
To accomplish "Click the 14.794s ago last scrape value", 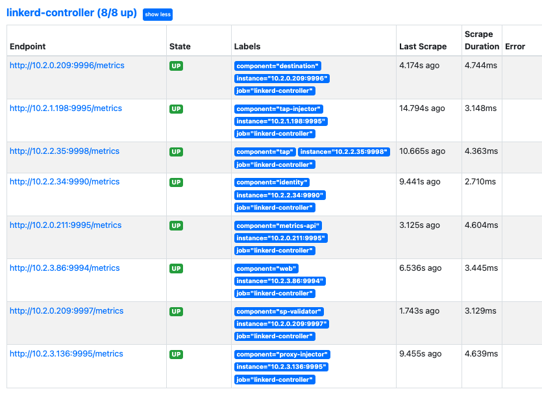I will point(422,108).
